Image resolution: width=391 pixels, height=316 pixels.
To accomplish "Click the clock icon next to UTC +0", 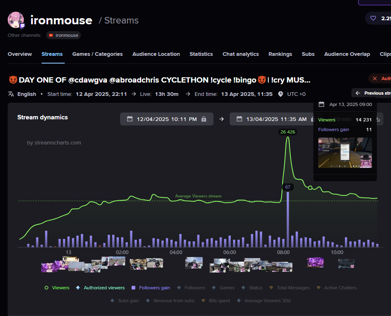I will (x=281, y=94).
